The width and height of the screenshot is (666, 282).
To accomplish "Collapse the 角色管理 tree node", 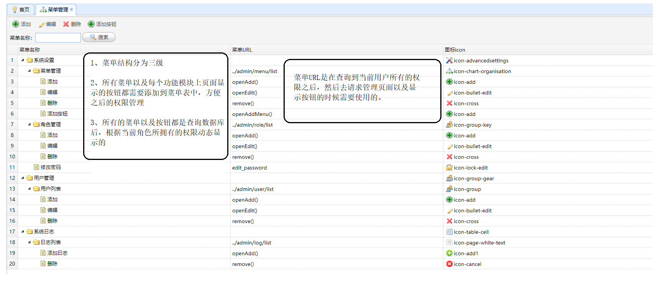I will click(30, 124).
